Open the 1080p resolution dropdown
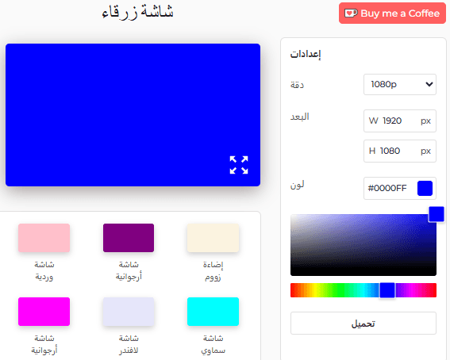The image size is (450, 360). [400, 85]
